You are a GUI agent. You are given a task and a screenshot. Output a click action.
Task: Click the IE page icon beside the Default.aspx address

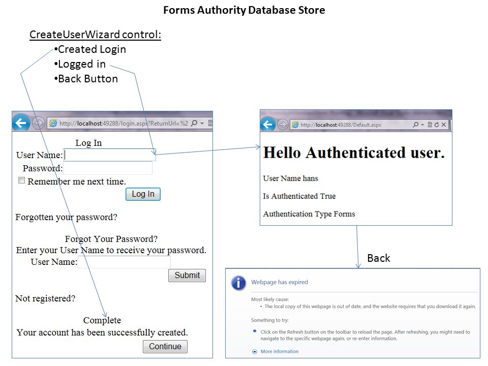click(x=295, y=125)
